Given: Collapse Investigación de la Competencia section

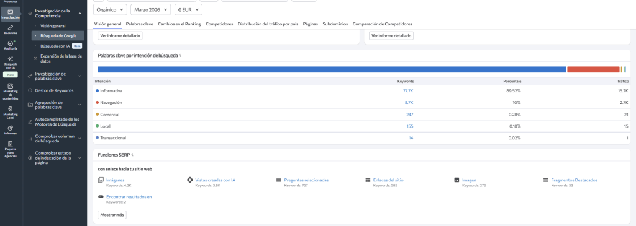Looking at the screenshot, I should [x=79, y=14].
